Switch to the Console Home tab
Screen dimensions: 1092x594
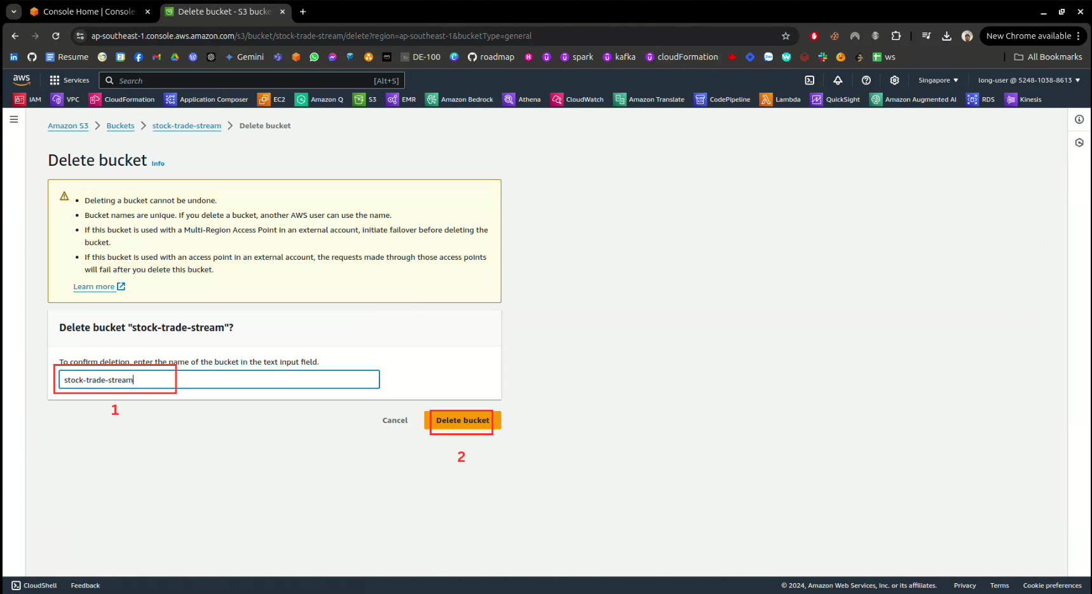pyautogui.click(x=89, y=11)
